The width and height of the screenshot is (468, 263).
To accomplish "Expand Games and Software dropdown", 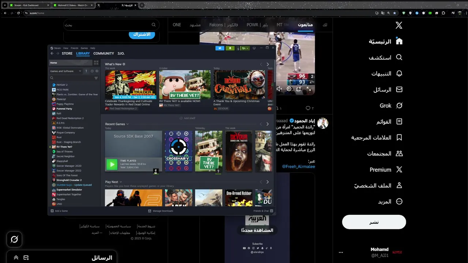I will point(66,71).
